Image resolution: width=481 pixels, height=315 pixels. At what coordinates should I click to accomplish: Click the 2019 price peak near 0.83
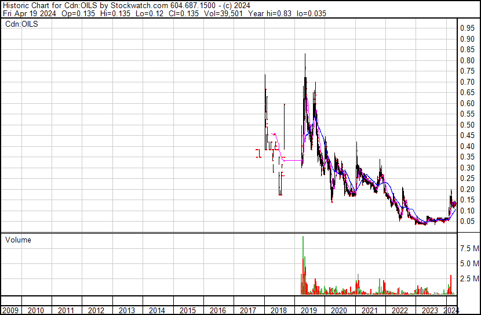click(305, 55)
